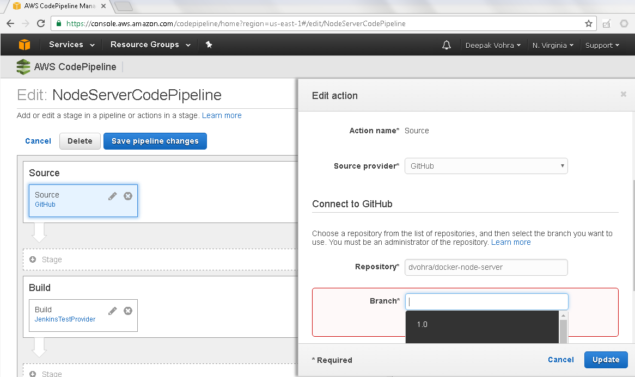Click Cancel link under pipeline title
This screenshot has width=635, height=377.
point(38,141)
